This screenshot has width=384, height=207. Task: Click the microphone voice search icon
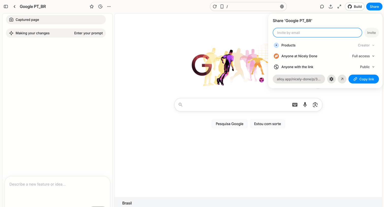pos(305,105)
